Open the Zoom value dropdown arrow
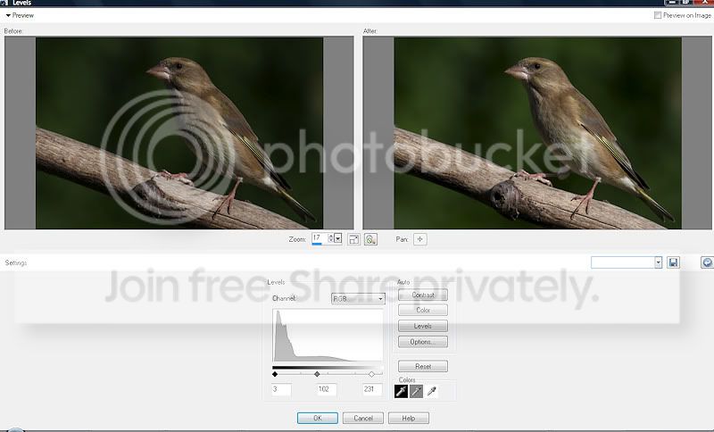Viewport: 714px width, 432px height. click(337, 239)
